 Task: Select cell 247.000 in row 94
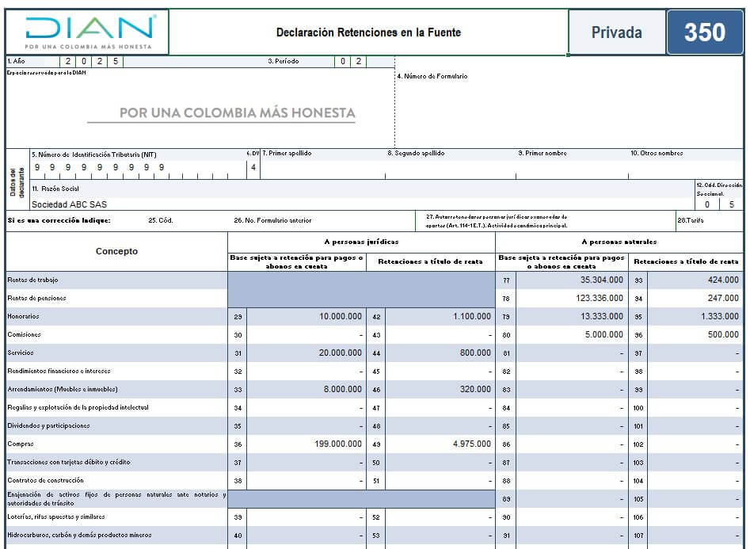[x=695, y=298]
